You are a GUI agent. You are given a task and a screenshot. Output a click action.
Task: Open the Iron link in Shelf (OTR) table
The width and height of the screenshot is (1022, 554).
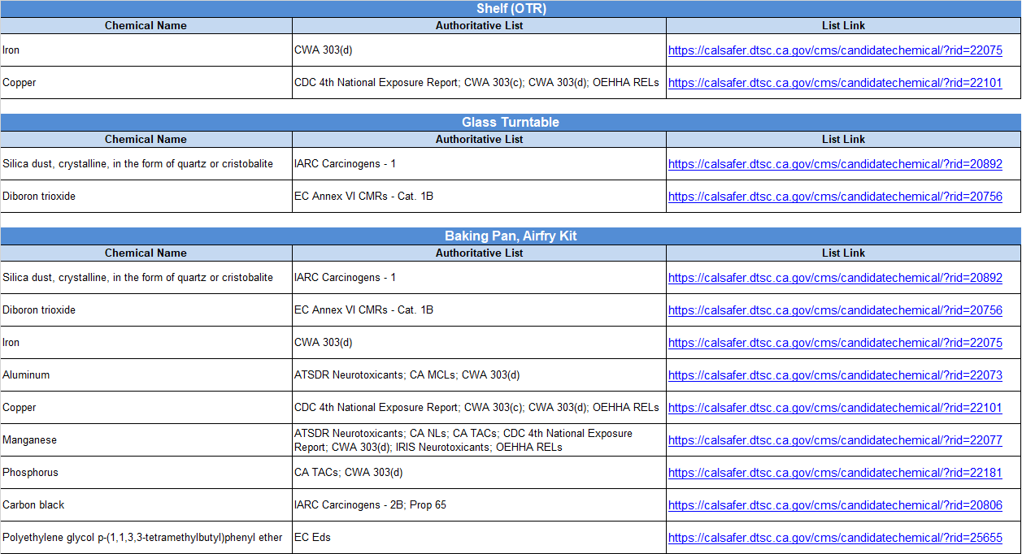click(835, 50)
